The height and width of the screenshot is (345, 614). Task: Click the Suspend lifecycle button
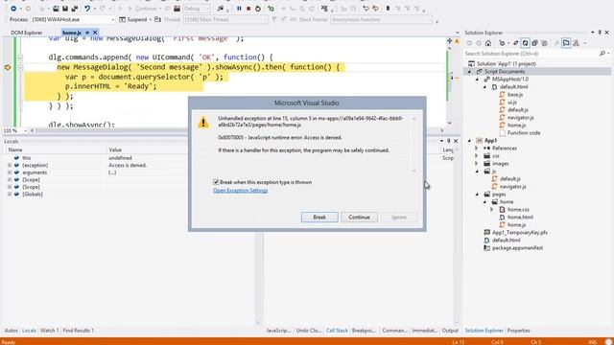[x=133, y=19]
